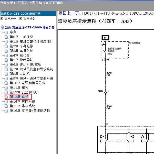
Task: Click the page icon beside 第10章 电源和信号分布
Action: coord(6,83)
